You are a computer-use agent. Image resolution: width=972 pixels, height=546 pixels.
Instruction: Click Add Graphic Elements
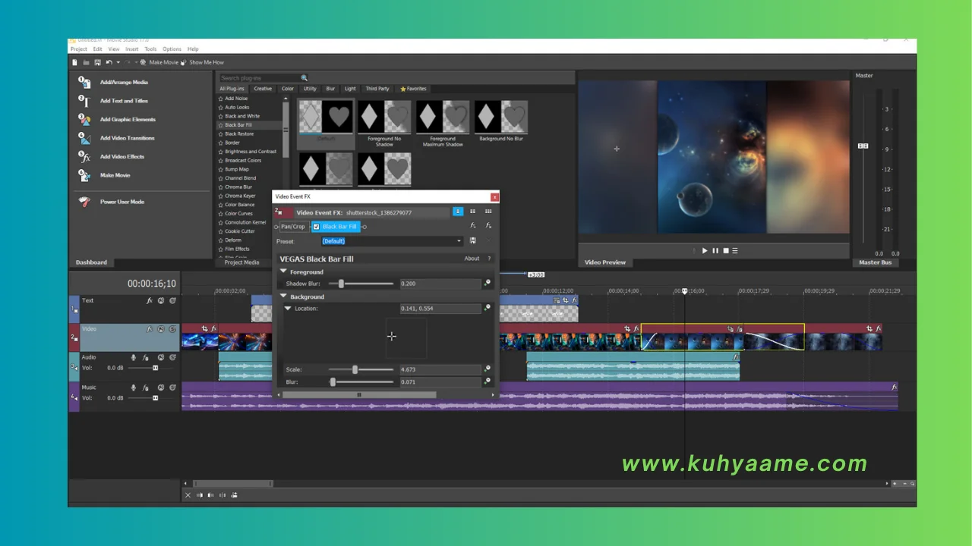(128, 119)
